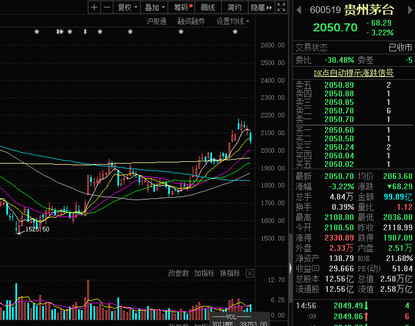The image size is (415, 326).
Task: Click the 筹码 toolbar button
Action: pos(182,7)
